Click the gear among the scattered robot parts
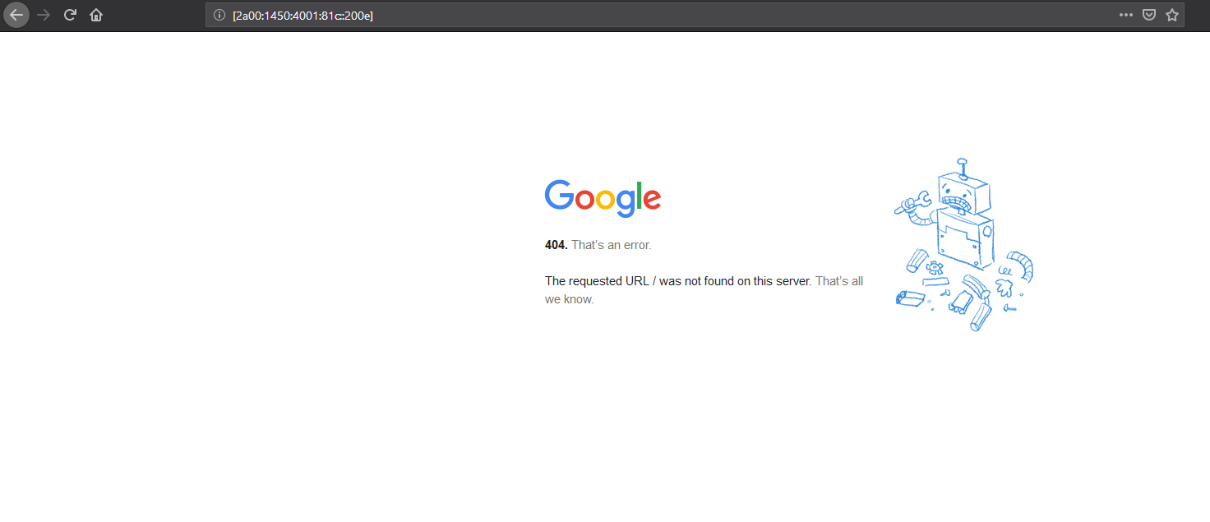Viewport: 1210px width, 522px height. (x=934, y=267)
